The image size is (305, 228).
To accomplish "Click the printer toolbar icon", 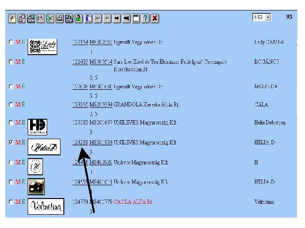I will [60, 19].
